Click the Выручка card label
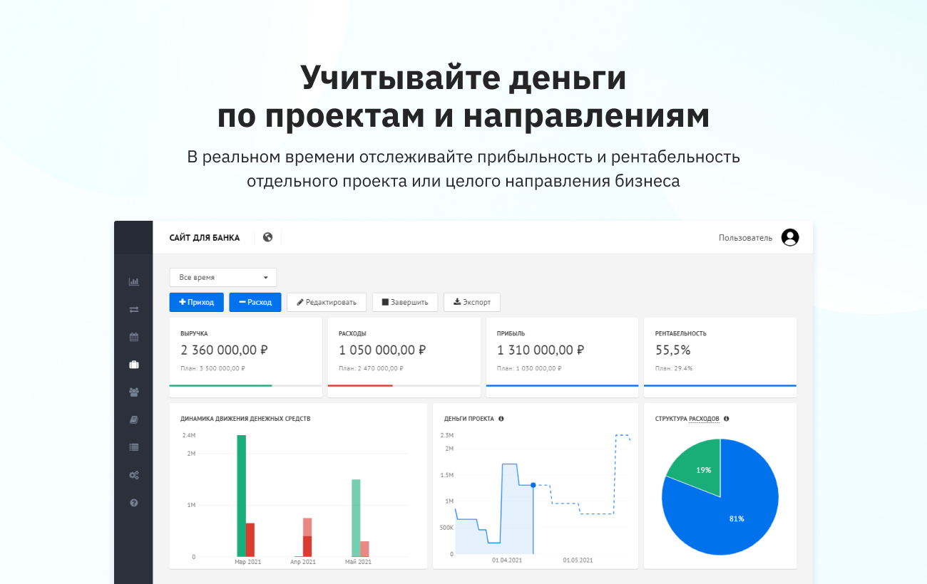 coord(194,333)
